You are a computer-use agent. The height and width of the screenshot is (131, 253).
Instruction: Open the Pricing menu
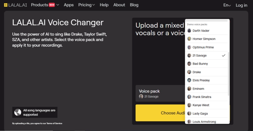[86, 5]
